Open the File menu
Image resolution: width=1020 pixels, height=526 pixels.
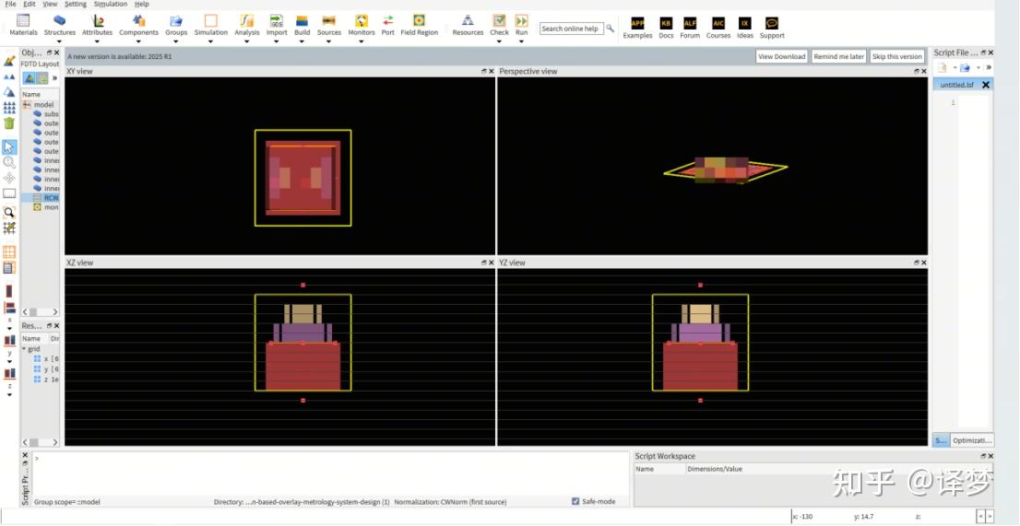[10, 4]
